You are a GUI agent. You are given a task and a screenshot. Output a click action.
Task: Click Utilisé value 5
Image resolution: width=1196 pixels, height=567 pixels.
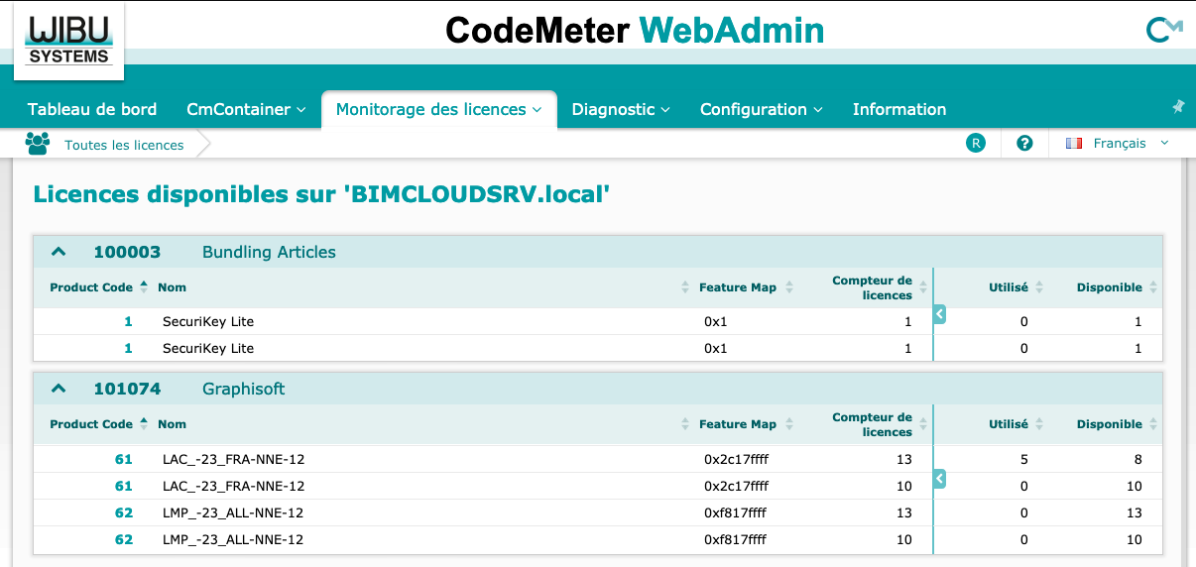pos(1023,459)
